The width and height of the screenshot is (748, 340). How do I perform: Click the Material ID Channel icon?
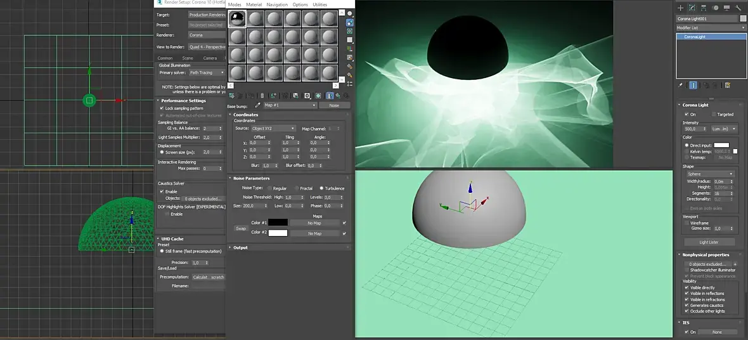pyautogui.click(x=307, y=96)
